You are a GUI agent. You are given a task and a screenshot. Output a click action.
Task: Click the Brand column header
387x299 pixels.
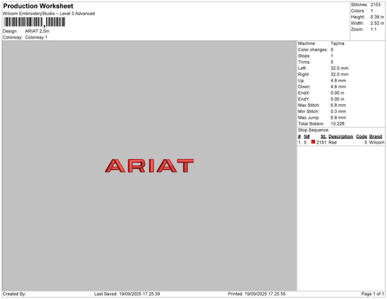click(x=375, y=137)
